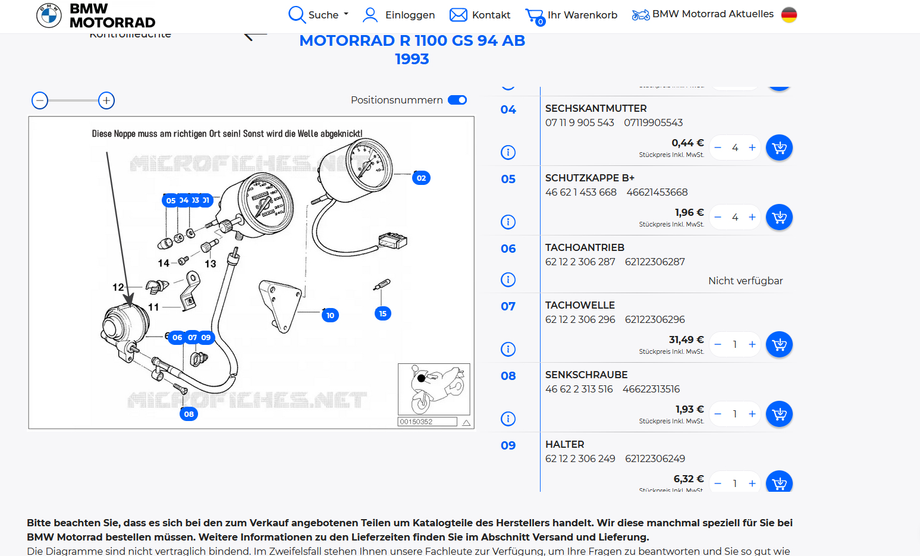Add Tachowelle to cart
Viewport: 920px width, 556px height.
coord(779,344)
